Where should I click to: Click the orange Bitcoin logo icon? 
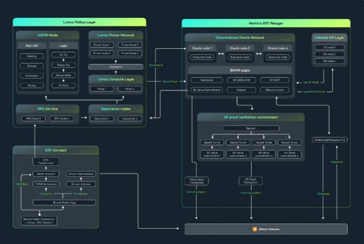click(255, 229)
